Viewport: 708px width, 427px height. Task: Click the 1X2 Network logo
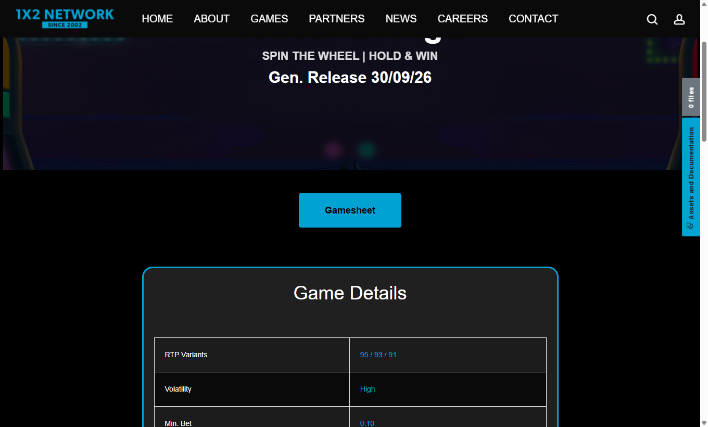click(x=65, y=18)
